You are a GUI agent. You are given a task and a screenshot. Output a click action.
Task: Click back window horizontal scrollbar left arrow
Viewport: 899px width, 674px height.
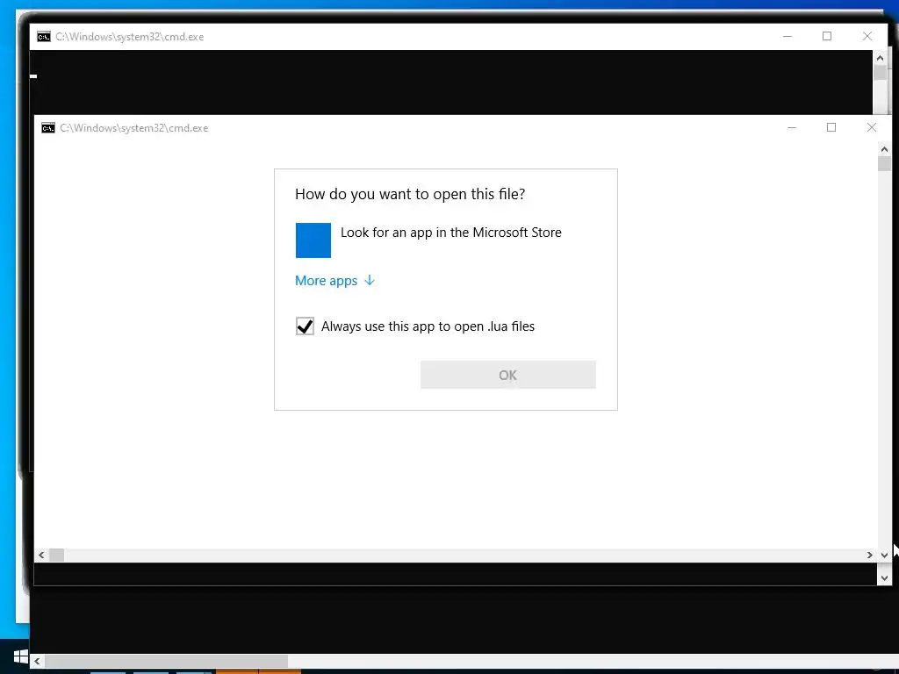pyautogui.click(x=37, y=662)
